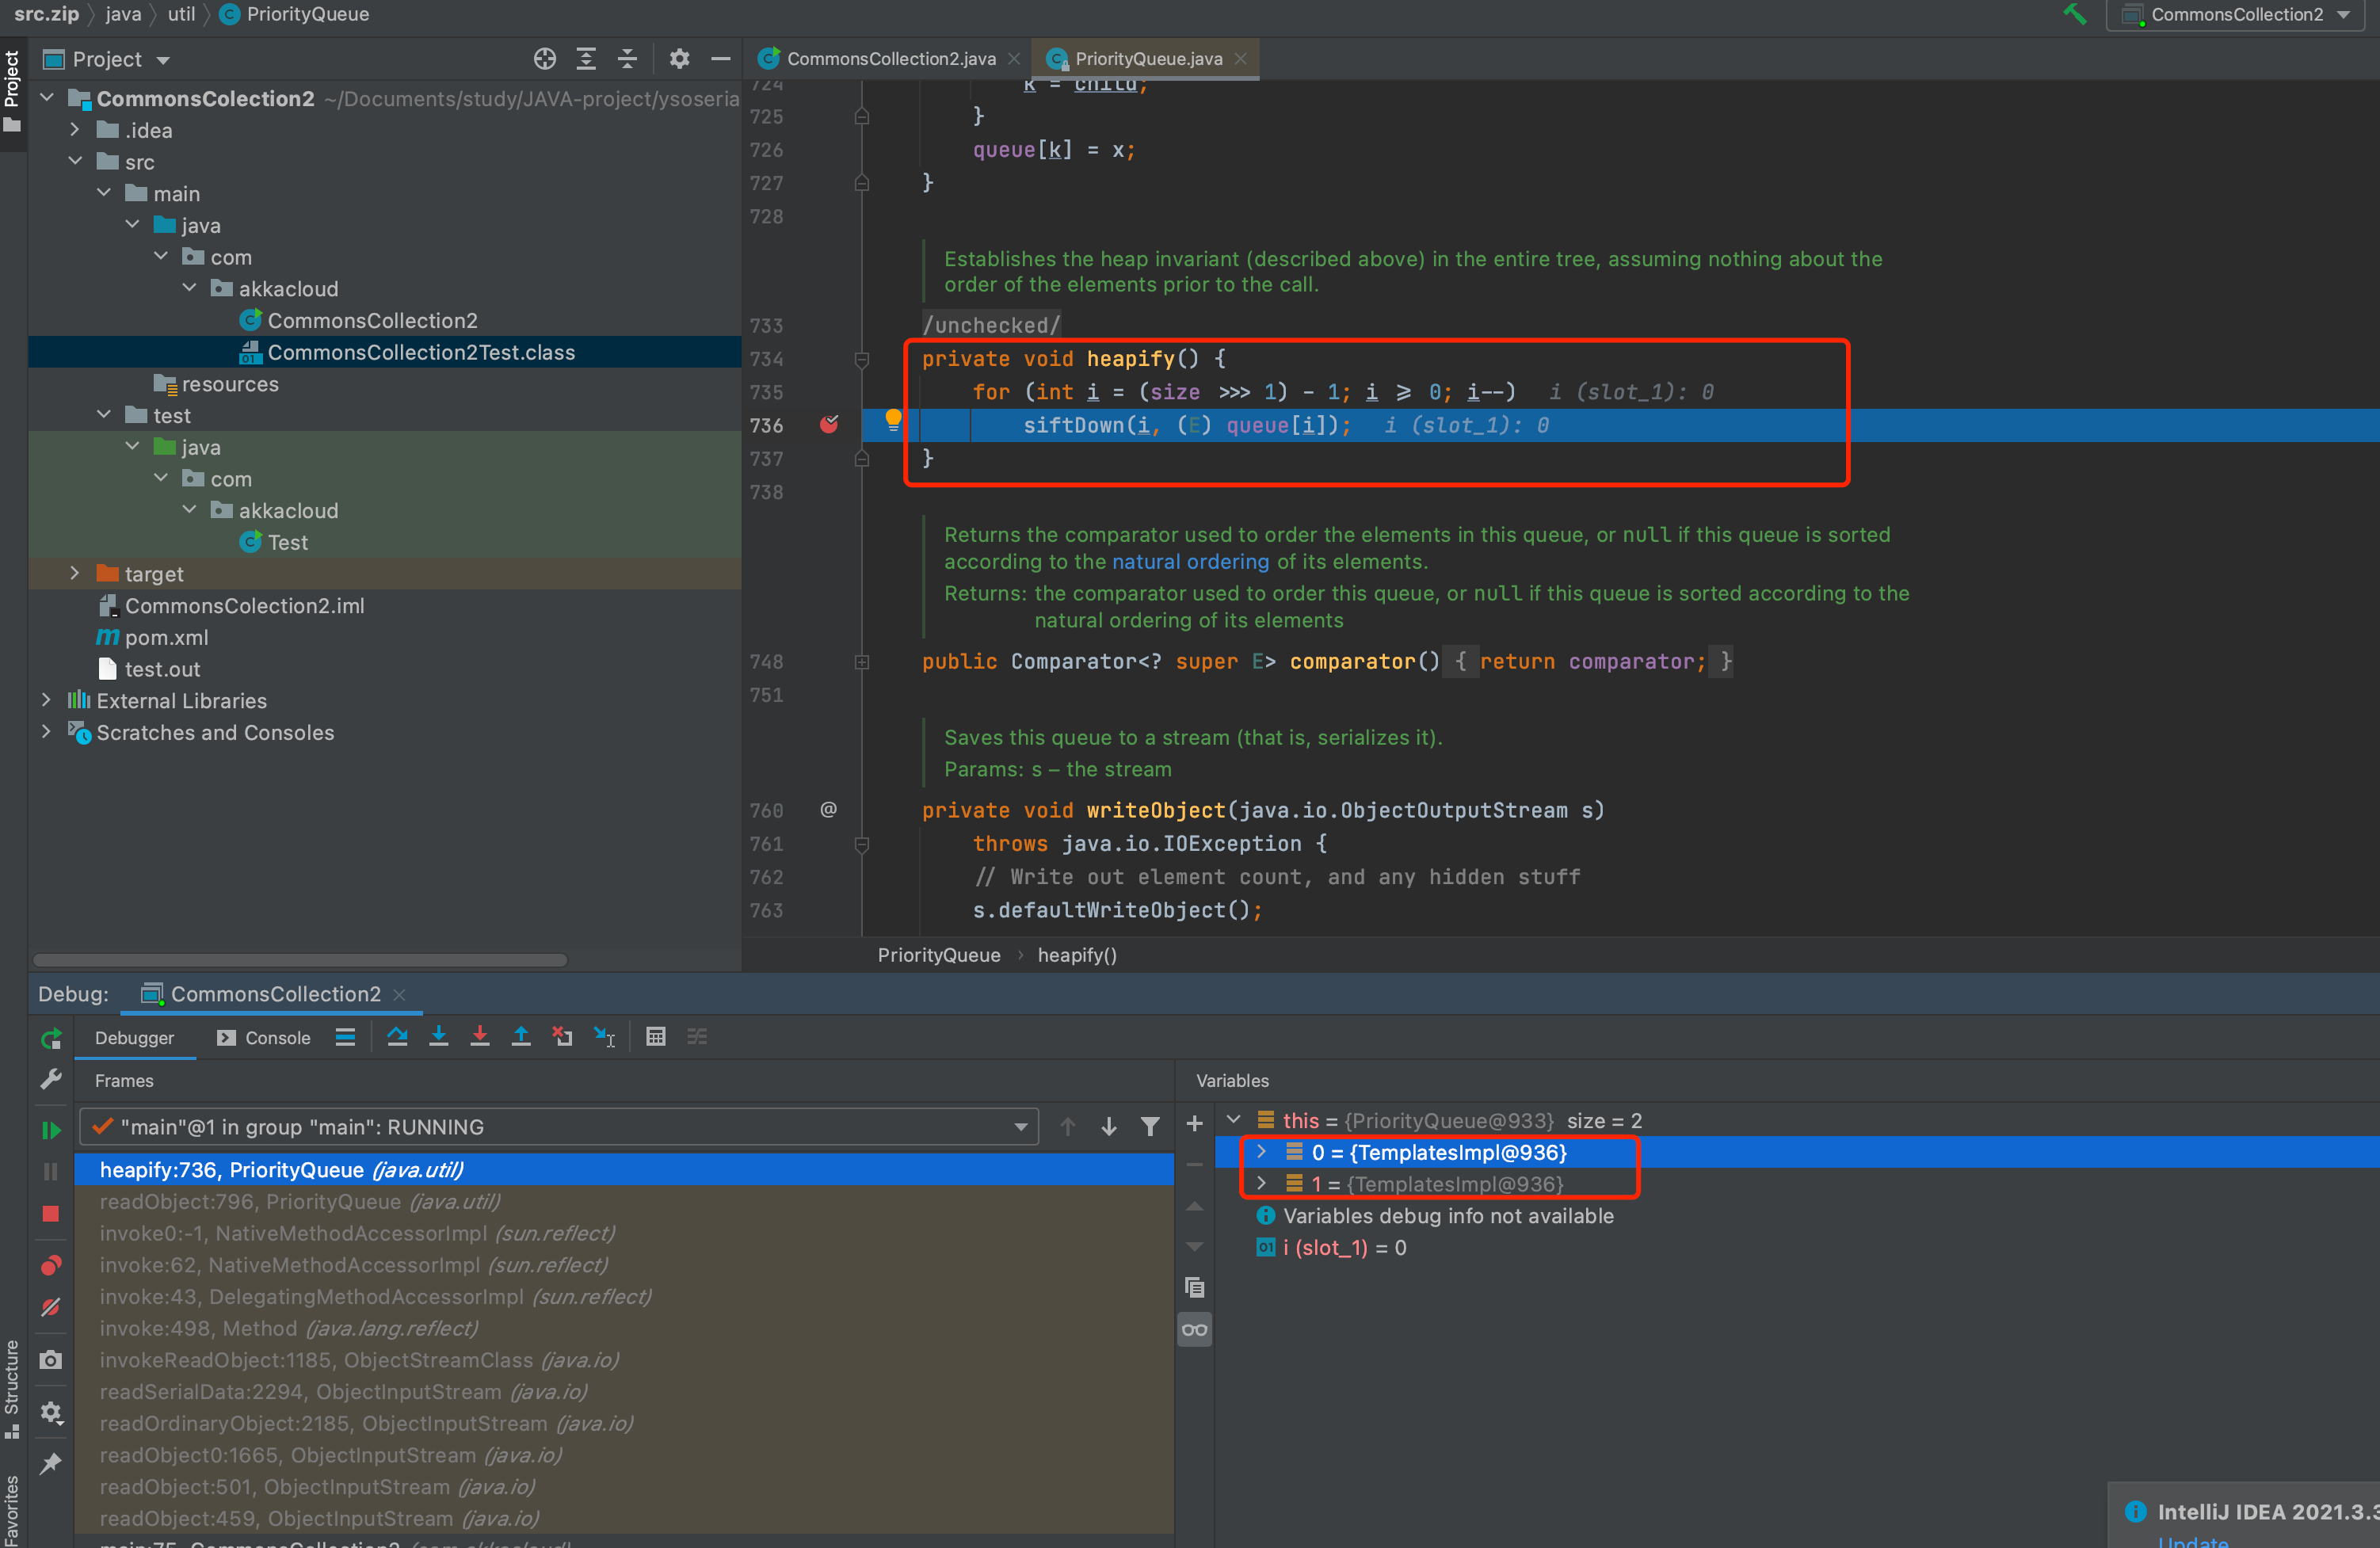The width and height of the screenshot is (2380, 1548).
Task: Switch to CommonsCollection2.java editor tab
Action: (x=890, y=59)
